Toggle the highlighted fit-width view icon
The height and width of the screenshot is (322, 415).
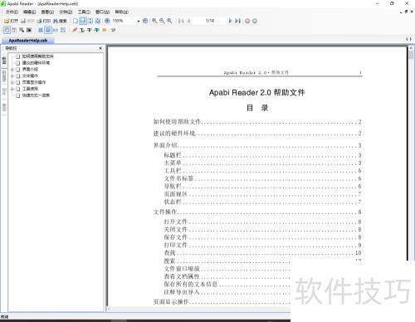coord(83,21)
